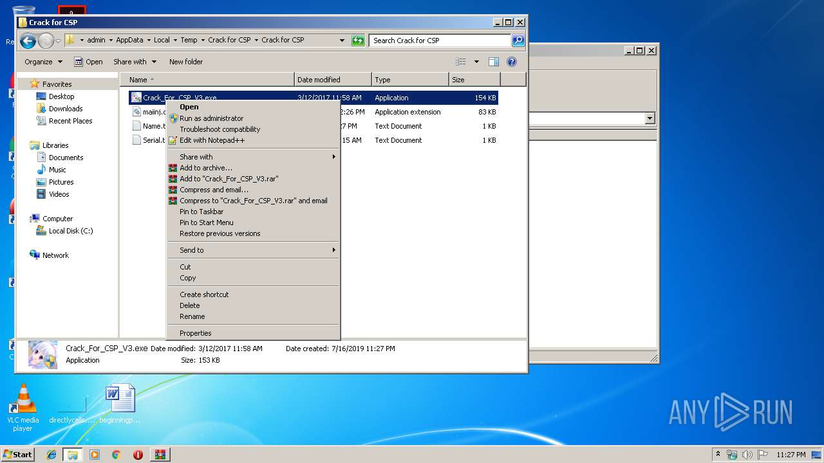Viewport: 824px width, 463px height.
Task: Click the taskbar clock showing 11:27 PM
Action: pos(791,455)
